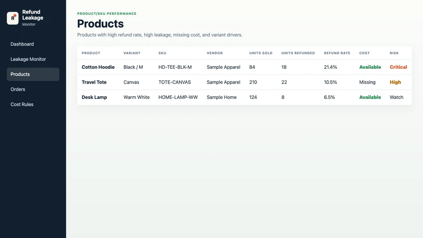Click Available cost status for Cotton Hoodie
The height and width of the screenshot is (238, 423).
click(370, 67)
